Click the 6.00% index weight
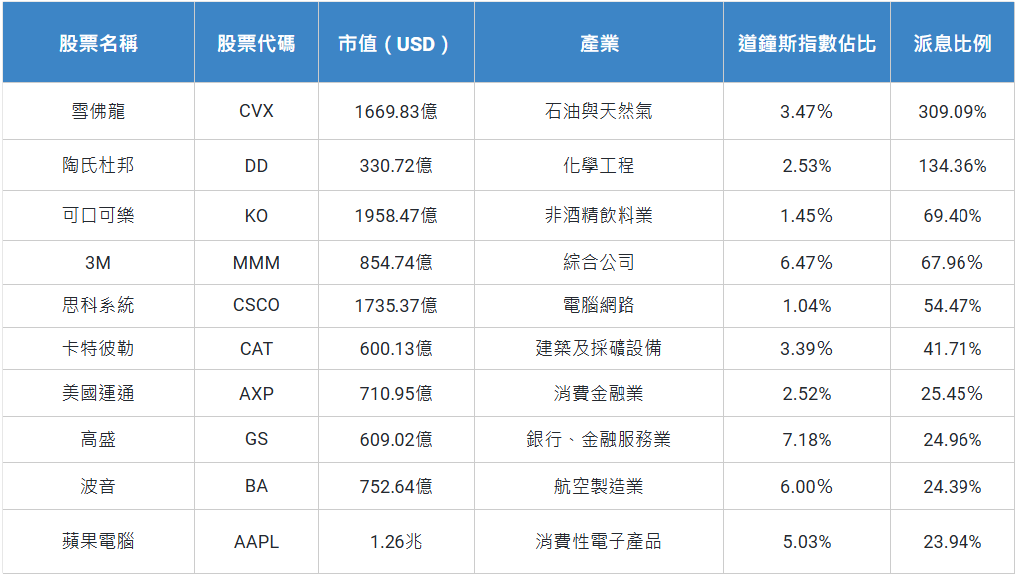 coord(807,487)
